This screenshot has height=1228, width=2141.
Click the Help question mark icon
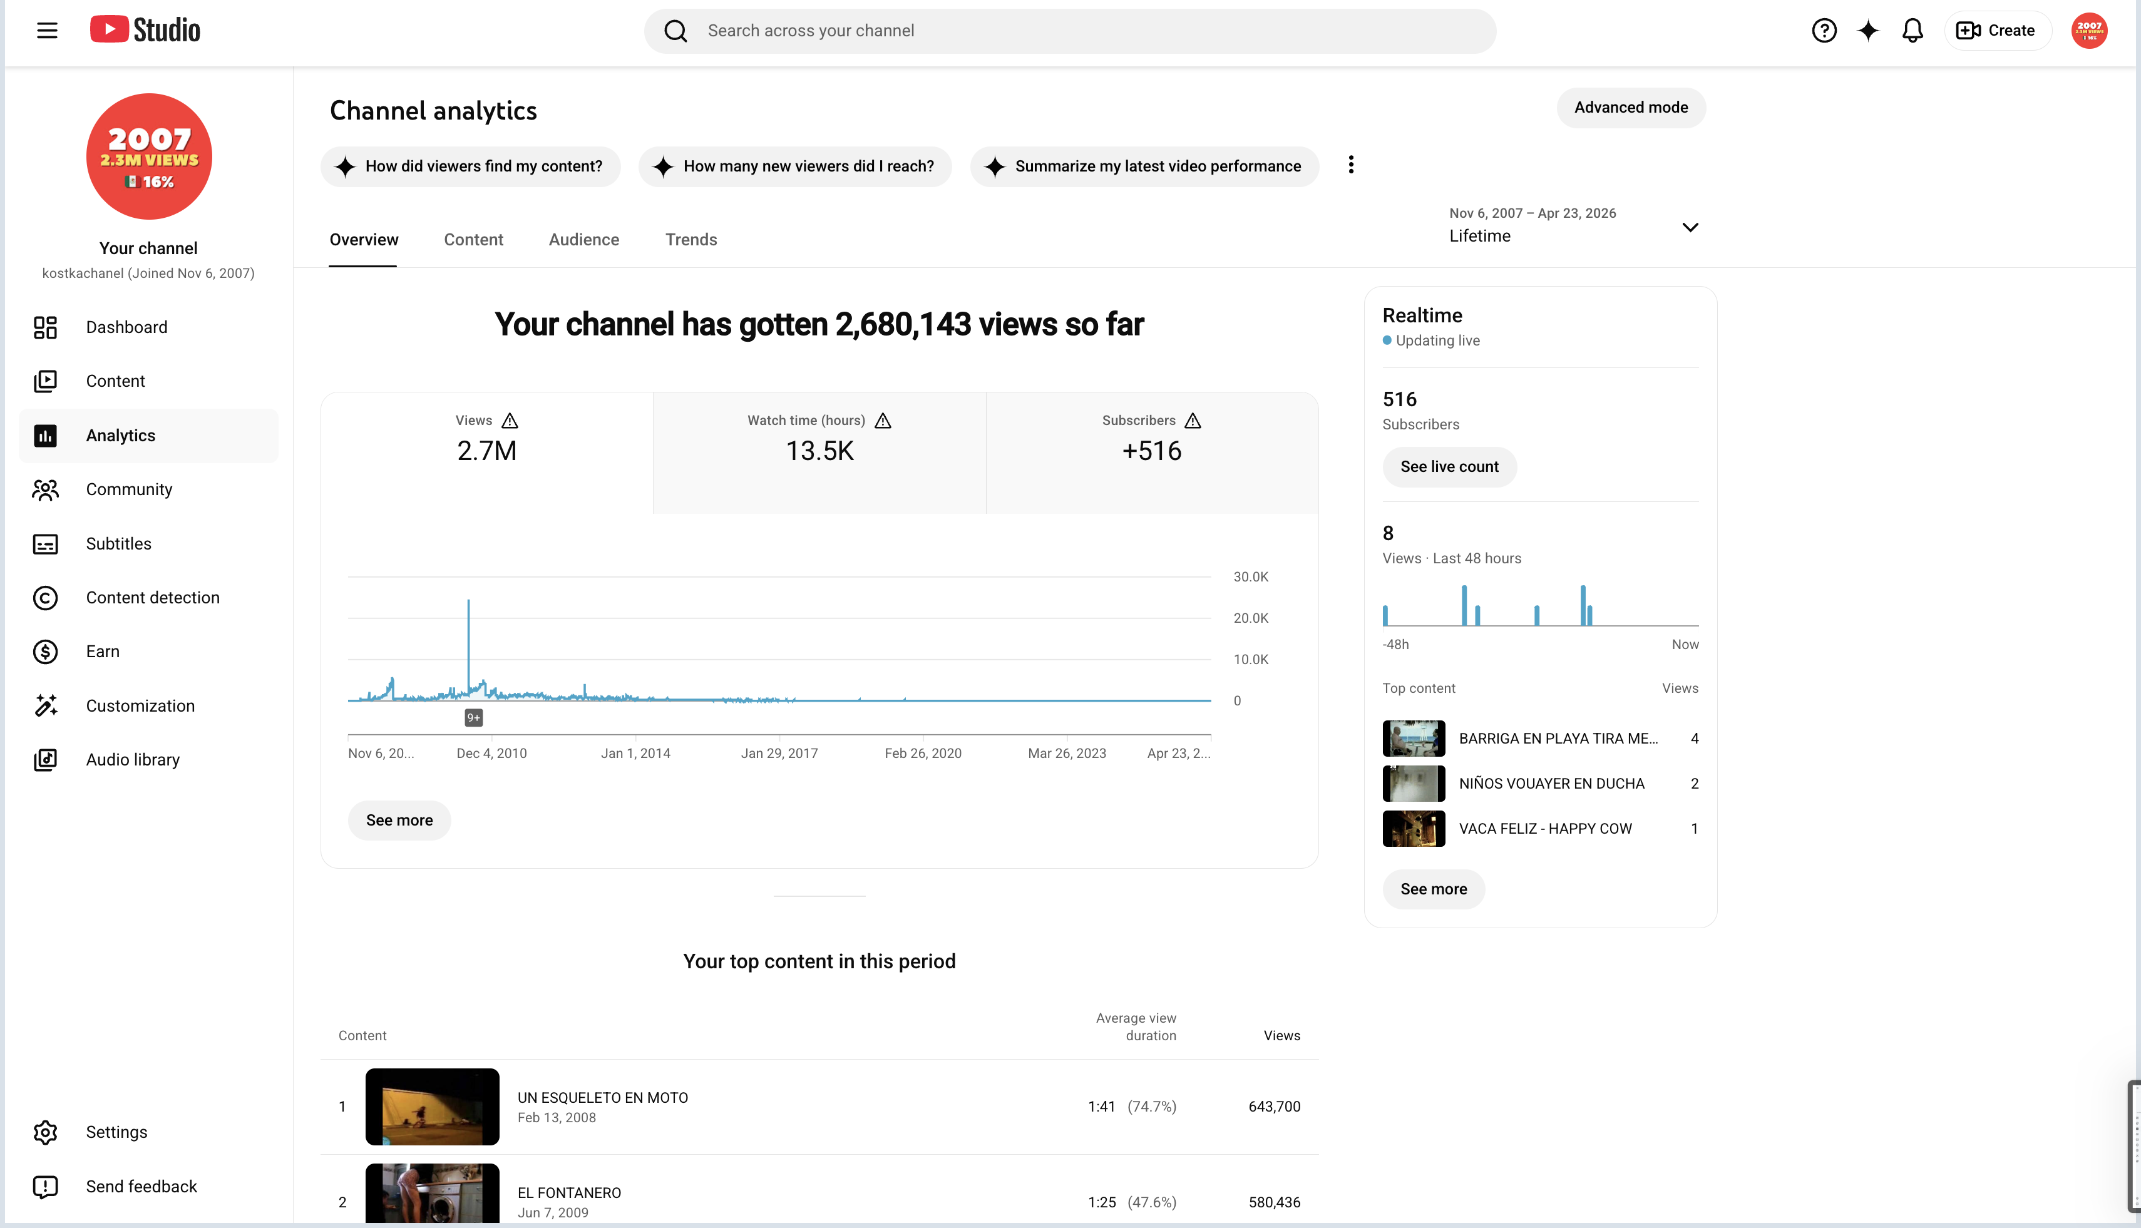coord(1824,31)
